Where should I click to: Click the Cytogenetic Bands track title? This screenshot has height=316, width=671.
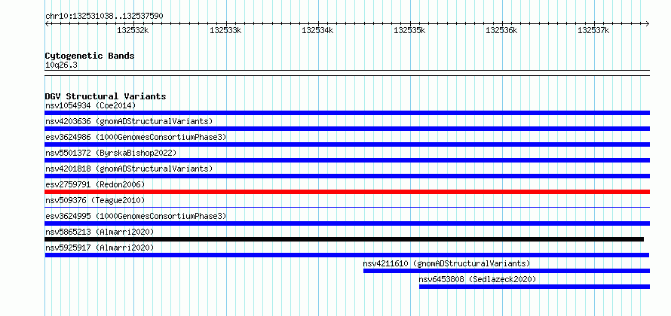[x=90, y=56]
